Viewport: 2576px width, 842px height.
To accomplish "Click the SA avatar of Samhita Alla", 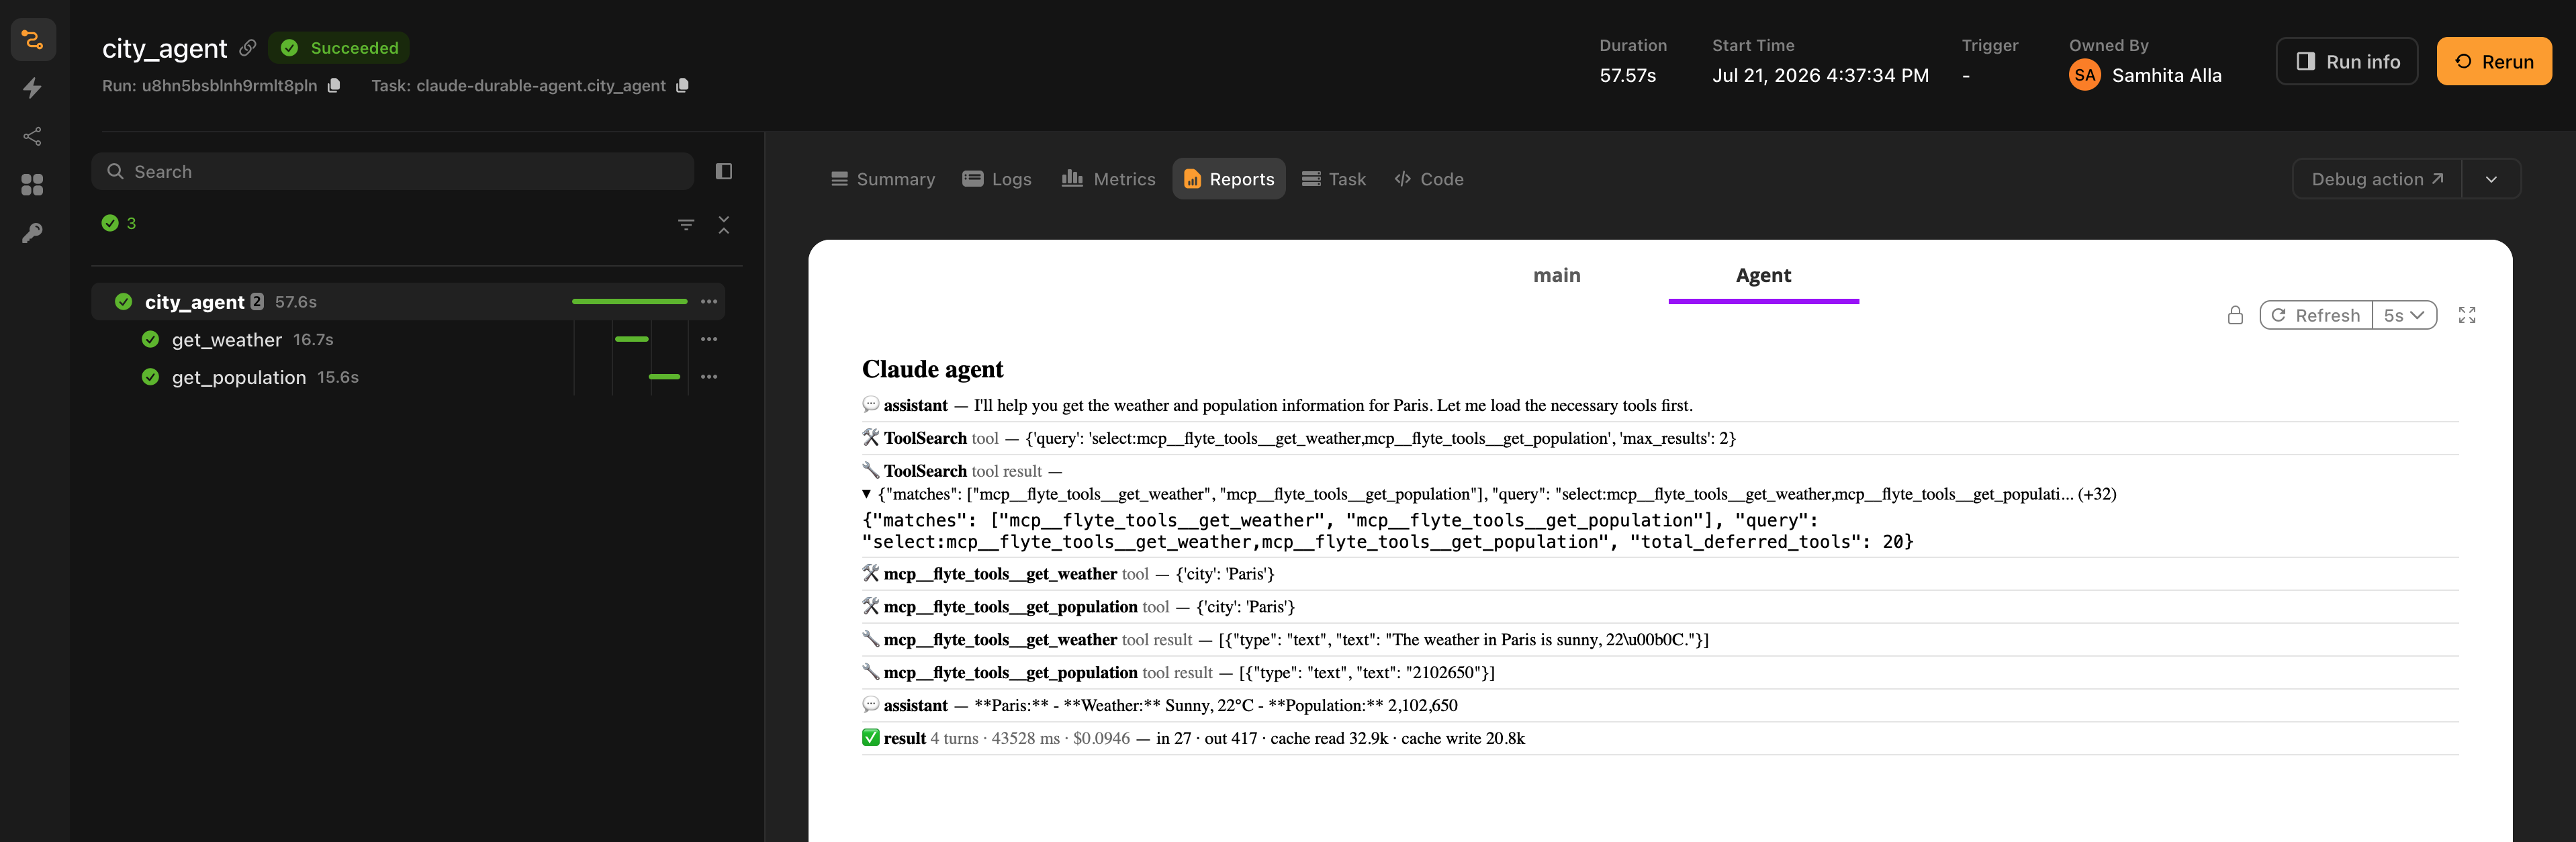I will tap(2085, 75).
